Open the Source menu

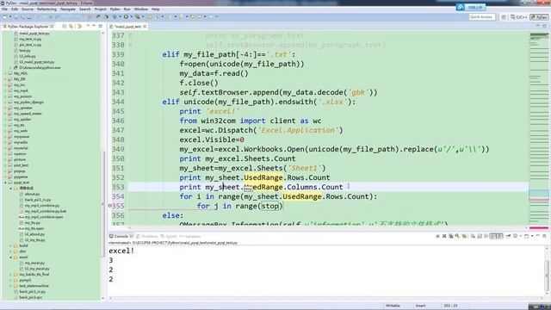click(28, 9)
